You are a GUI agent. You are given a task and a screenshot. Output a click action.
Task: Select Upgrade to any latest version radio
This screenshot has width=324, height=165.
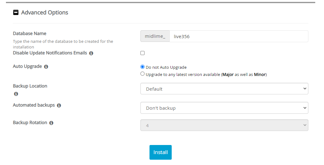142,74
